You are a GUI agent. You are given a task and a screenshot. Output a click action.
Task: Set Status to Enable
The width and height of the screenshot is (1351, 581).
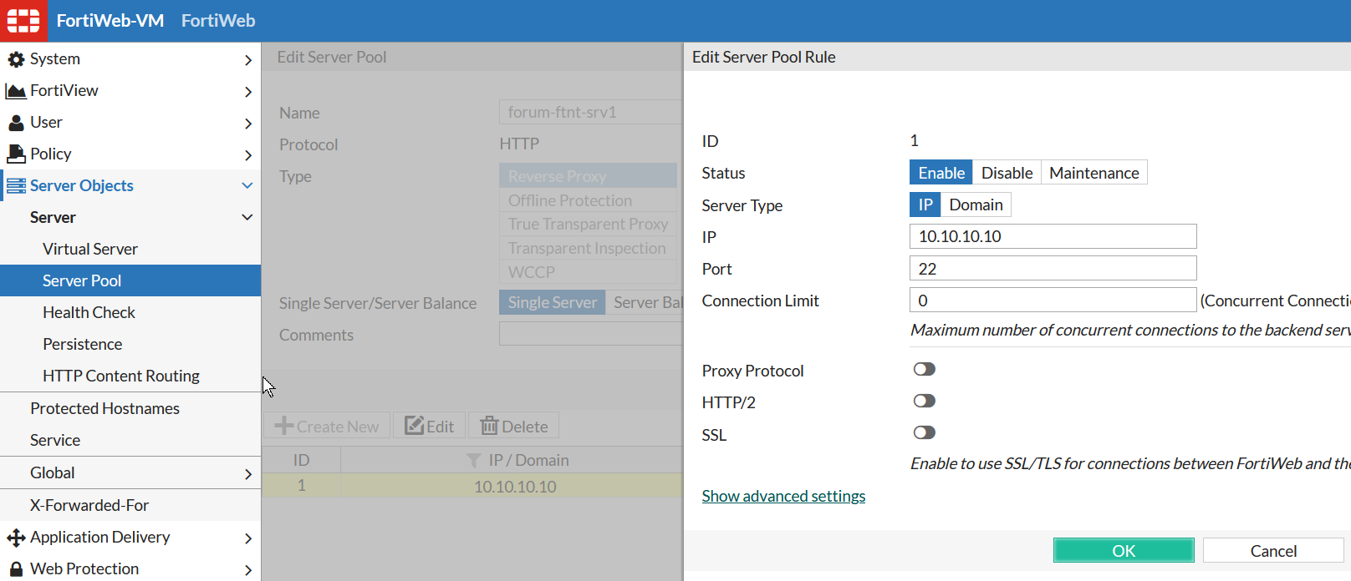941,173
